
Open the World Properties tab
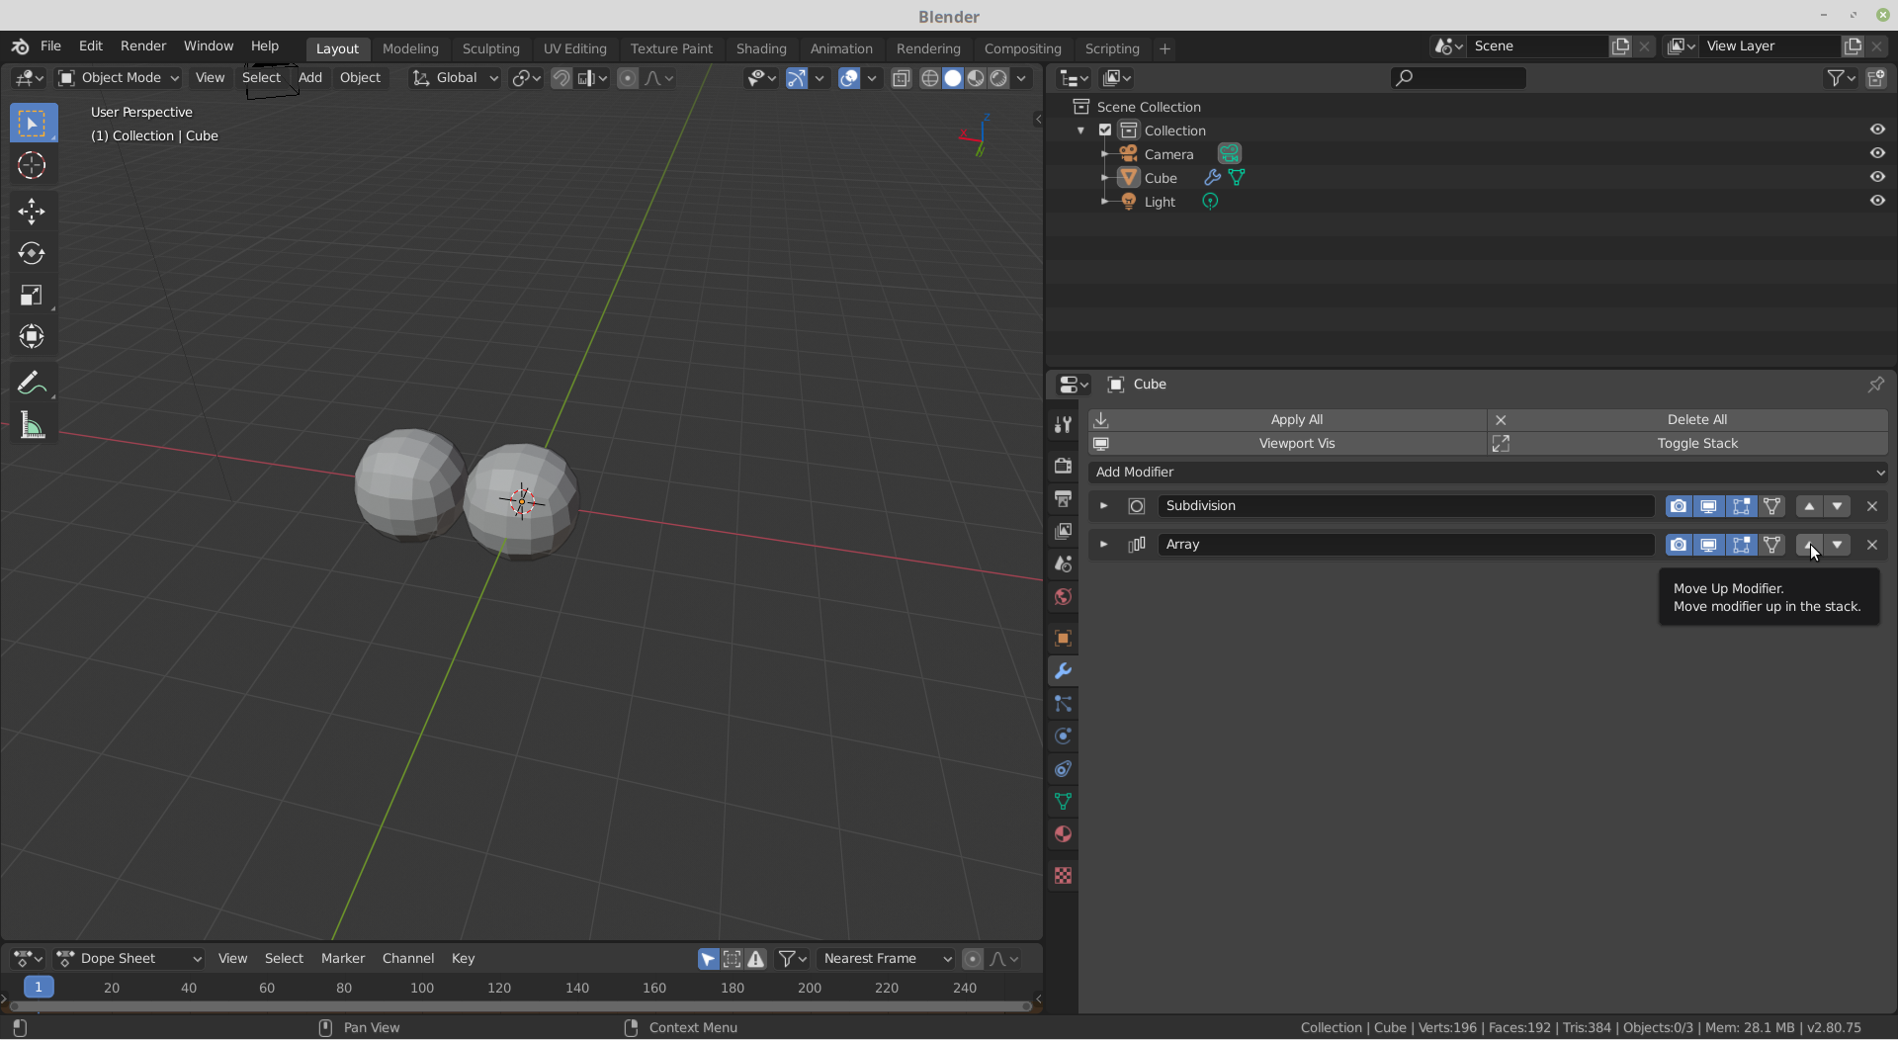[1063, 597]
